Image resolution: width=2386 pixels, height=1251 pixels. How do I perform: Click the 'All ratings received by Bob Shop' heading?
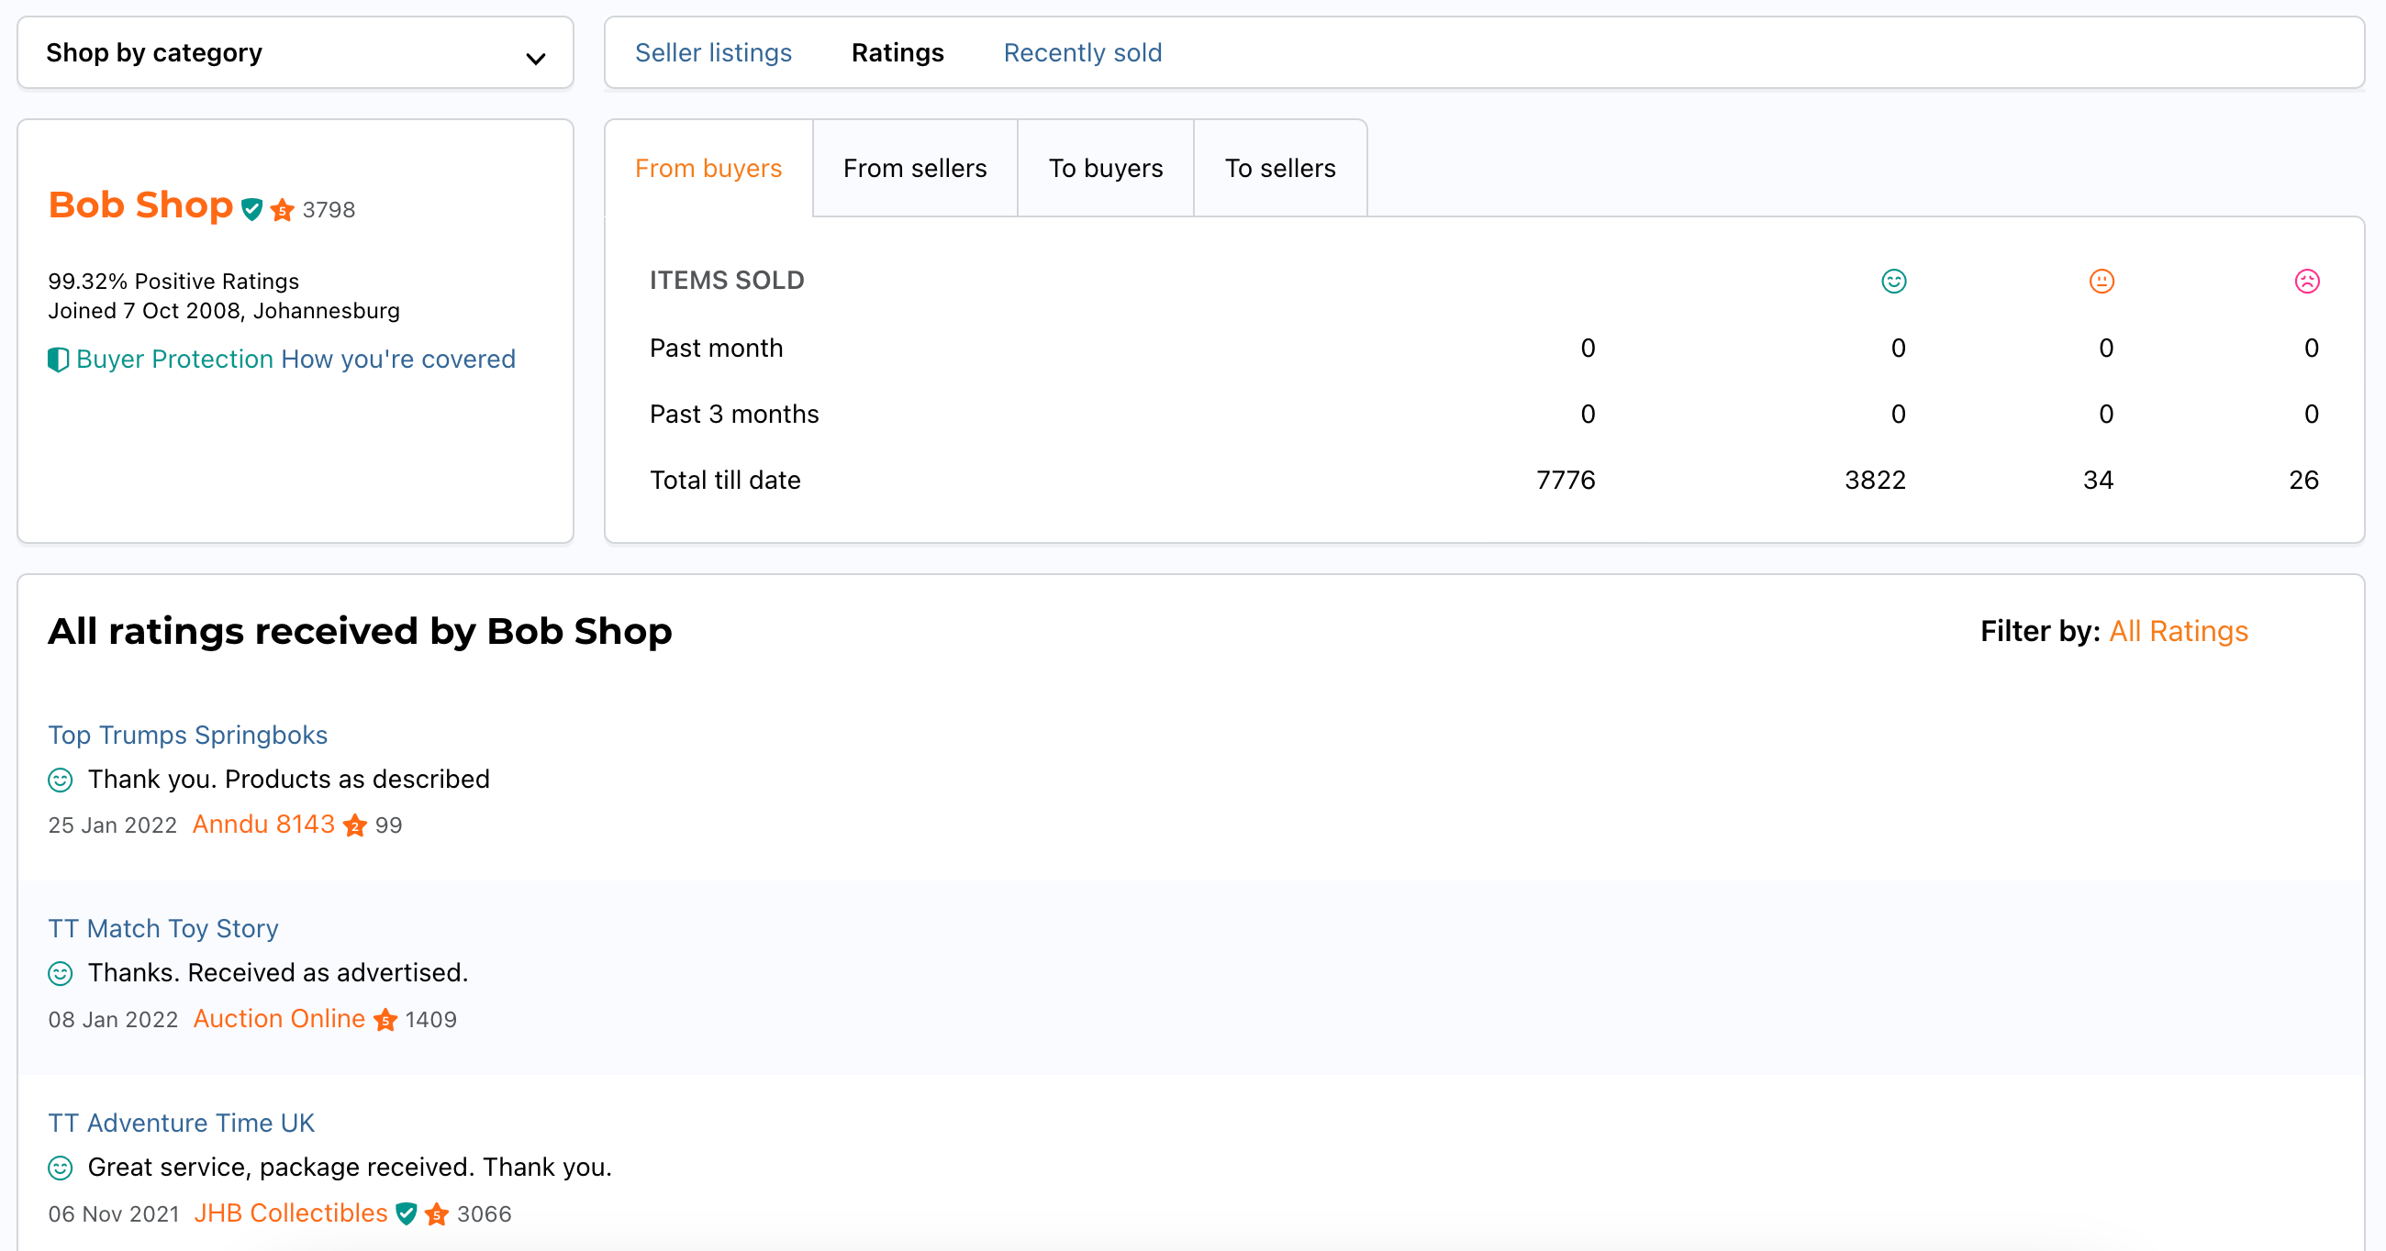361,632
